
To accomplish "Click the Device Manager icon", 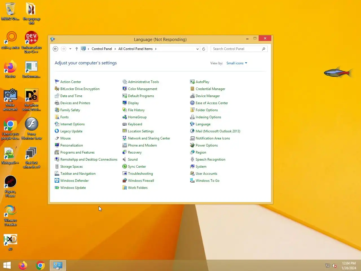I will pos(192,96).
